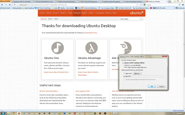Viewport: 185px width, 115px height.
Task: Open 'Learn more about Ubuntu Advantage' link
Action: pos(88,74)
